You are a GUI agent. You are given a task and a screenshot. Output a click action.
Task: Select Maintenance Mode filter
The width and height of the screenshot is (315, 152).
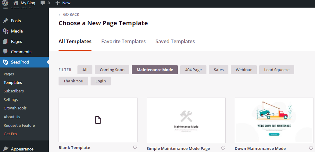coord(155,70)
